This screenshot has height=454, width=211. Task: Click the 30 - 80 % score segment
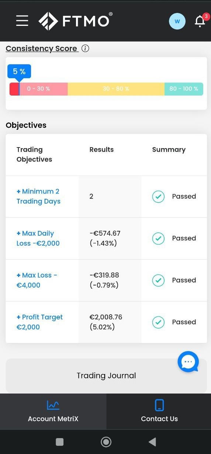coord(116,89)
